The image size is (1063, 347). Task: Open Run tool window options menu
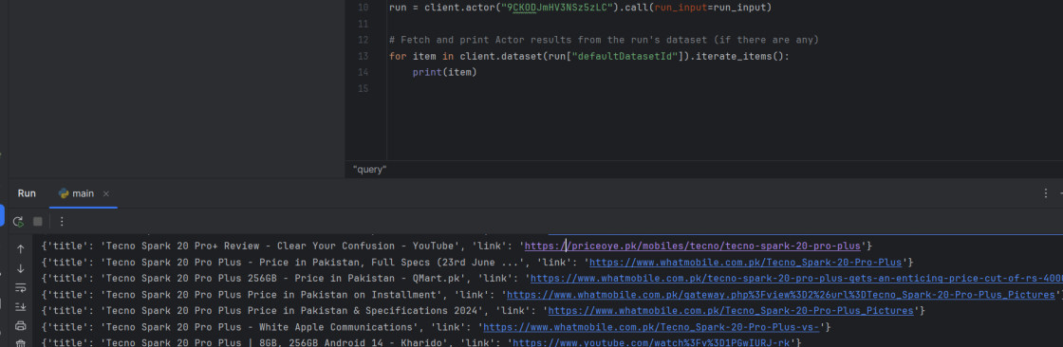1045,193
